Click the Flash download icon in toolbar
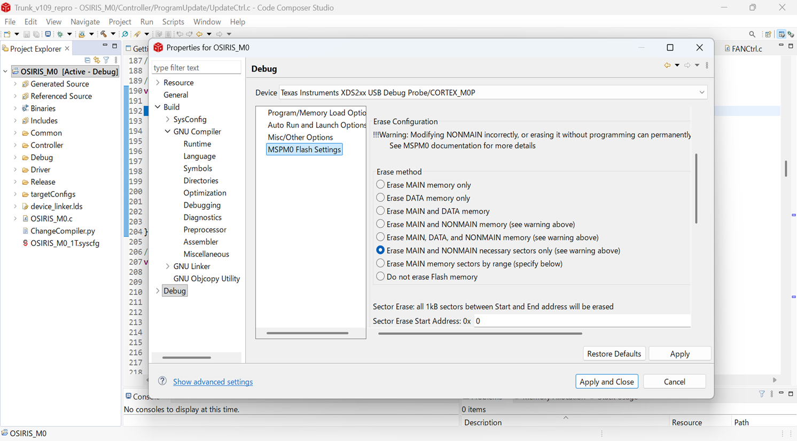This screenshot has width=797, height=441. point(82,34)
